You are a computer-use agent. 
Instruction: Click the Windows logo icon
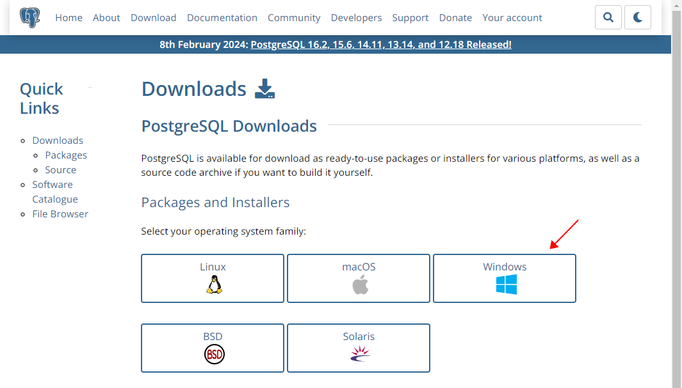507,285
